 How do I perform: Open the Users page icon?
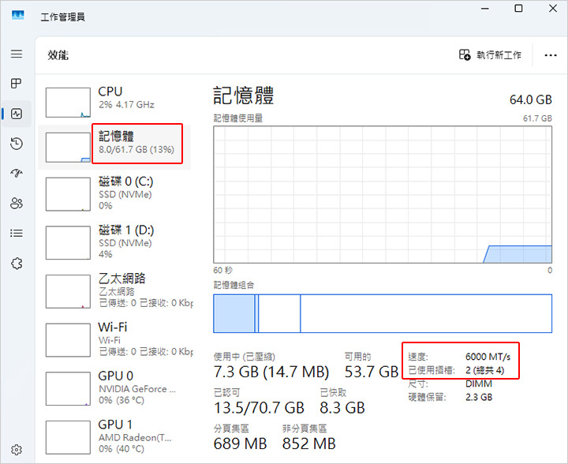point(17,204)
